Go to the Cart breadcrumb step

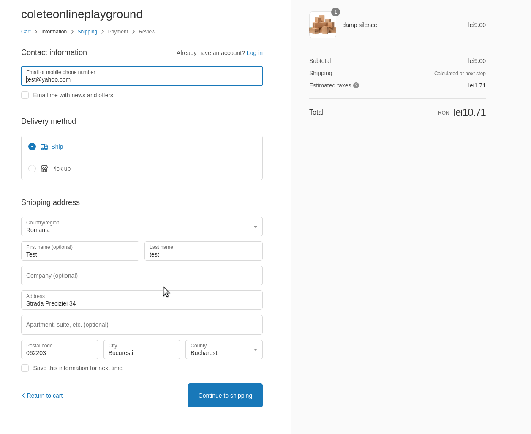(26, 31)
